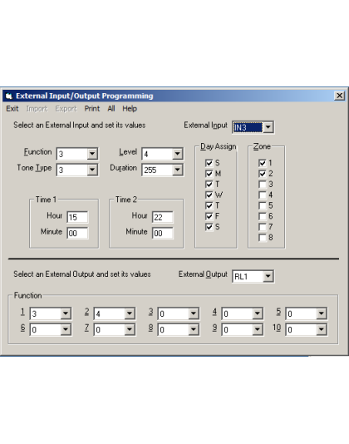Uncheck the last S (Saturday) day checkbox
The image size is (349, 444).
pos(209,227)
